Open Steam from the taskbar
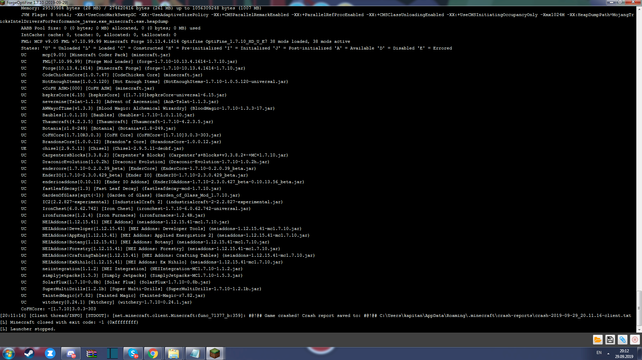 coord(29,353)
